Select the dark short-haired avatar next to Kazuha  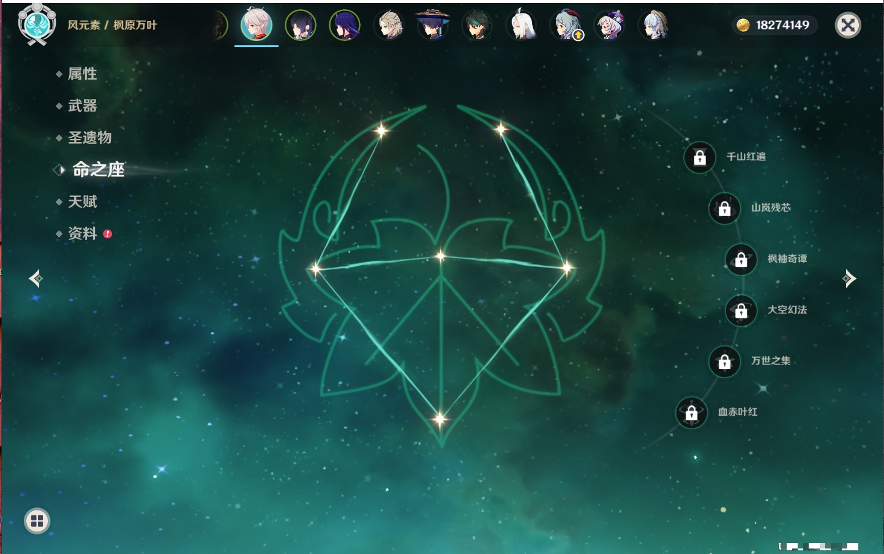[301, 26]
